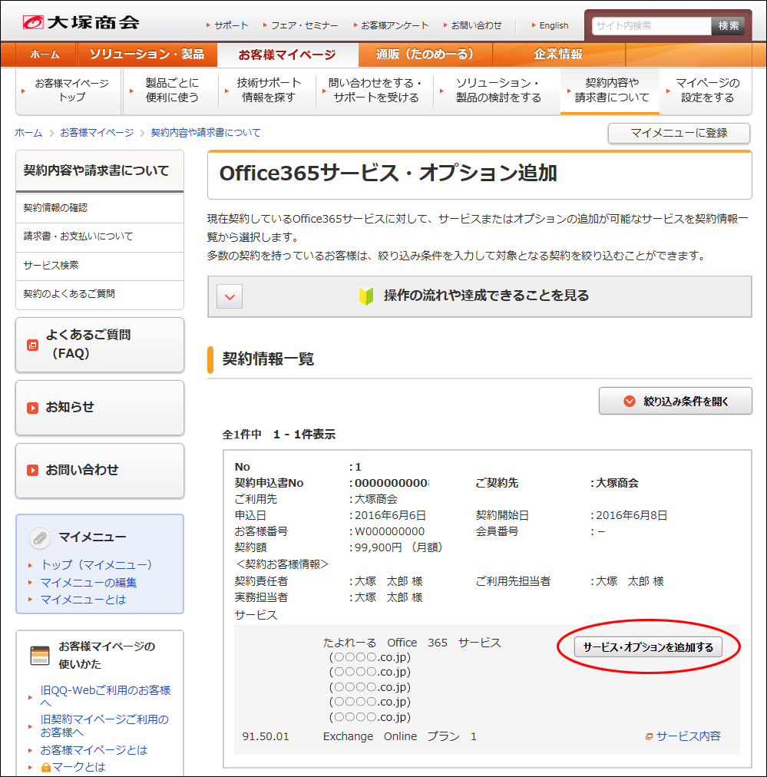Open 契約情報の確認 in sidebar
This screenshot has width=767, height=777.
100,208
